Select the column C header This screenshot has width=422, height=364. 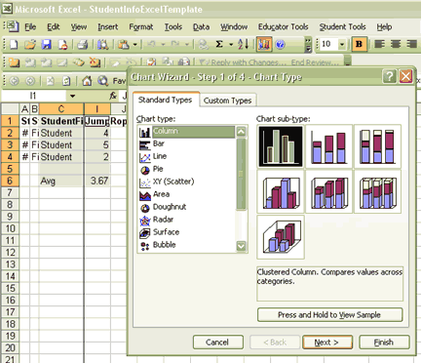61,109
